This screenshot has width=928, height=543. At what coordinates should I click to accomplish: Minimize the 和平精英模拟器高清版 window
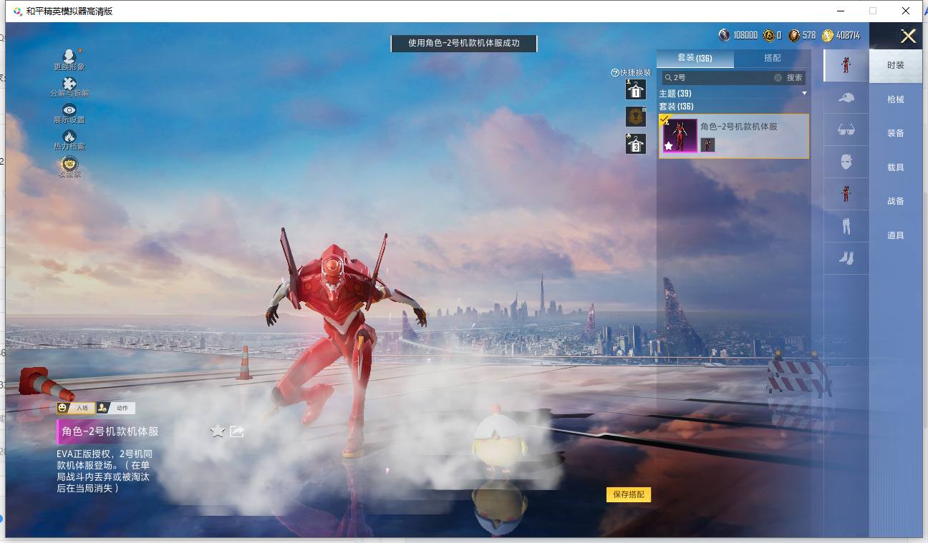coord(840,11)
